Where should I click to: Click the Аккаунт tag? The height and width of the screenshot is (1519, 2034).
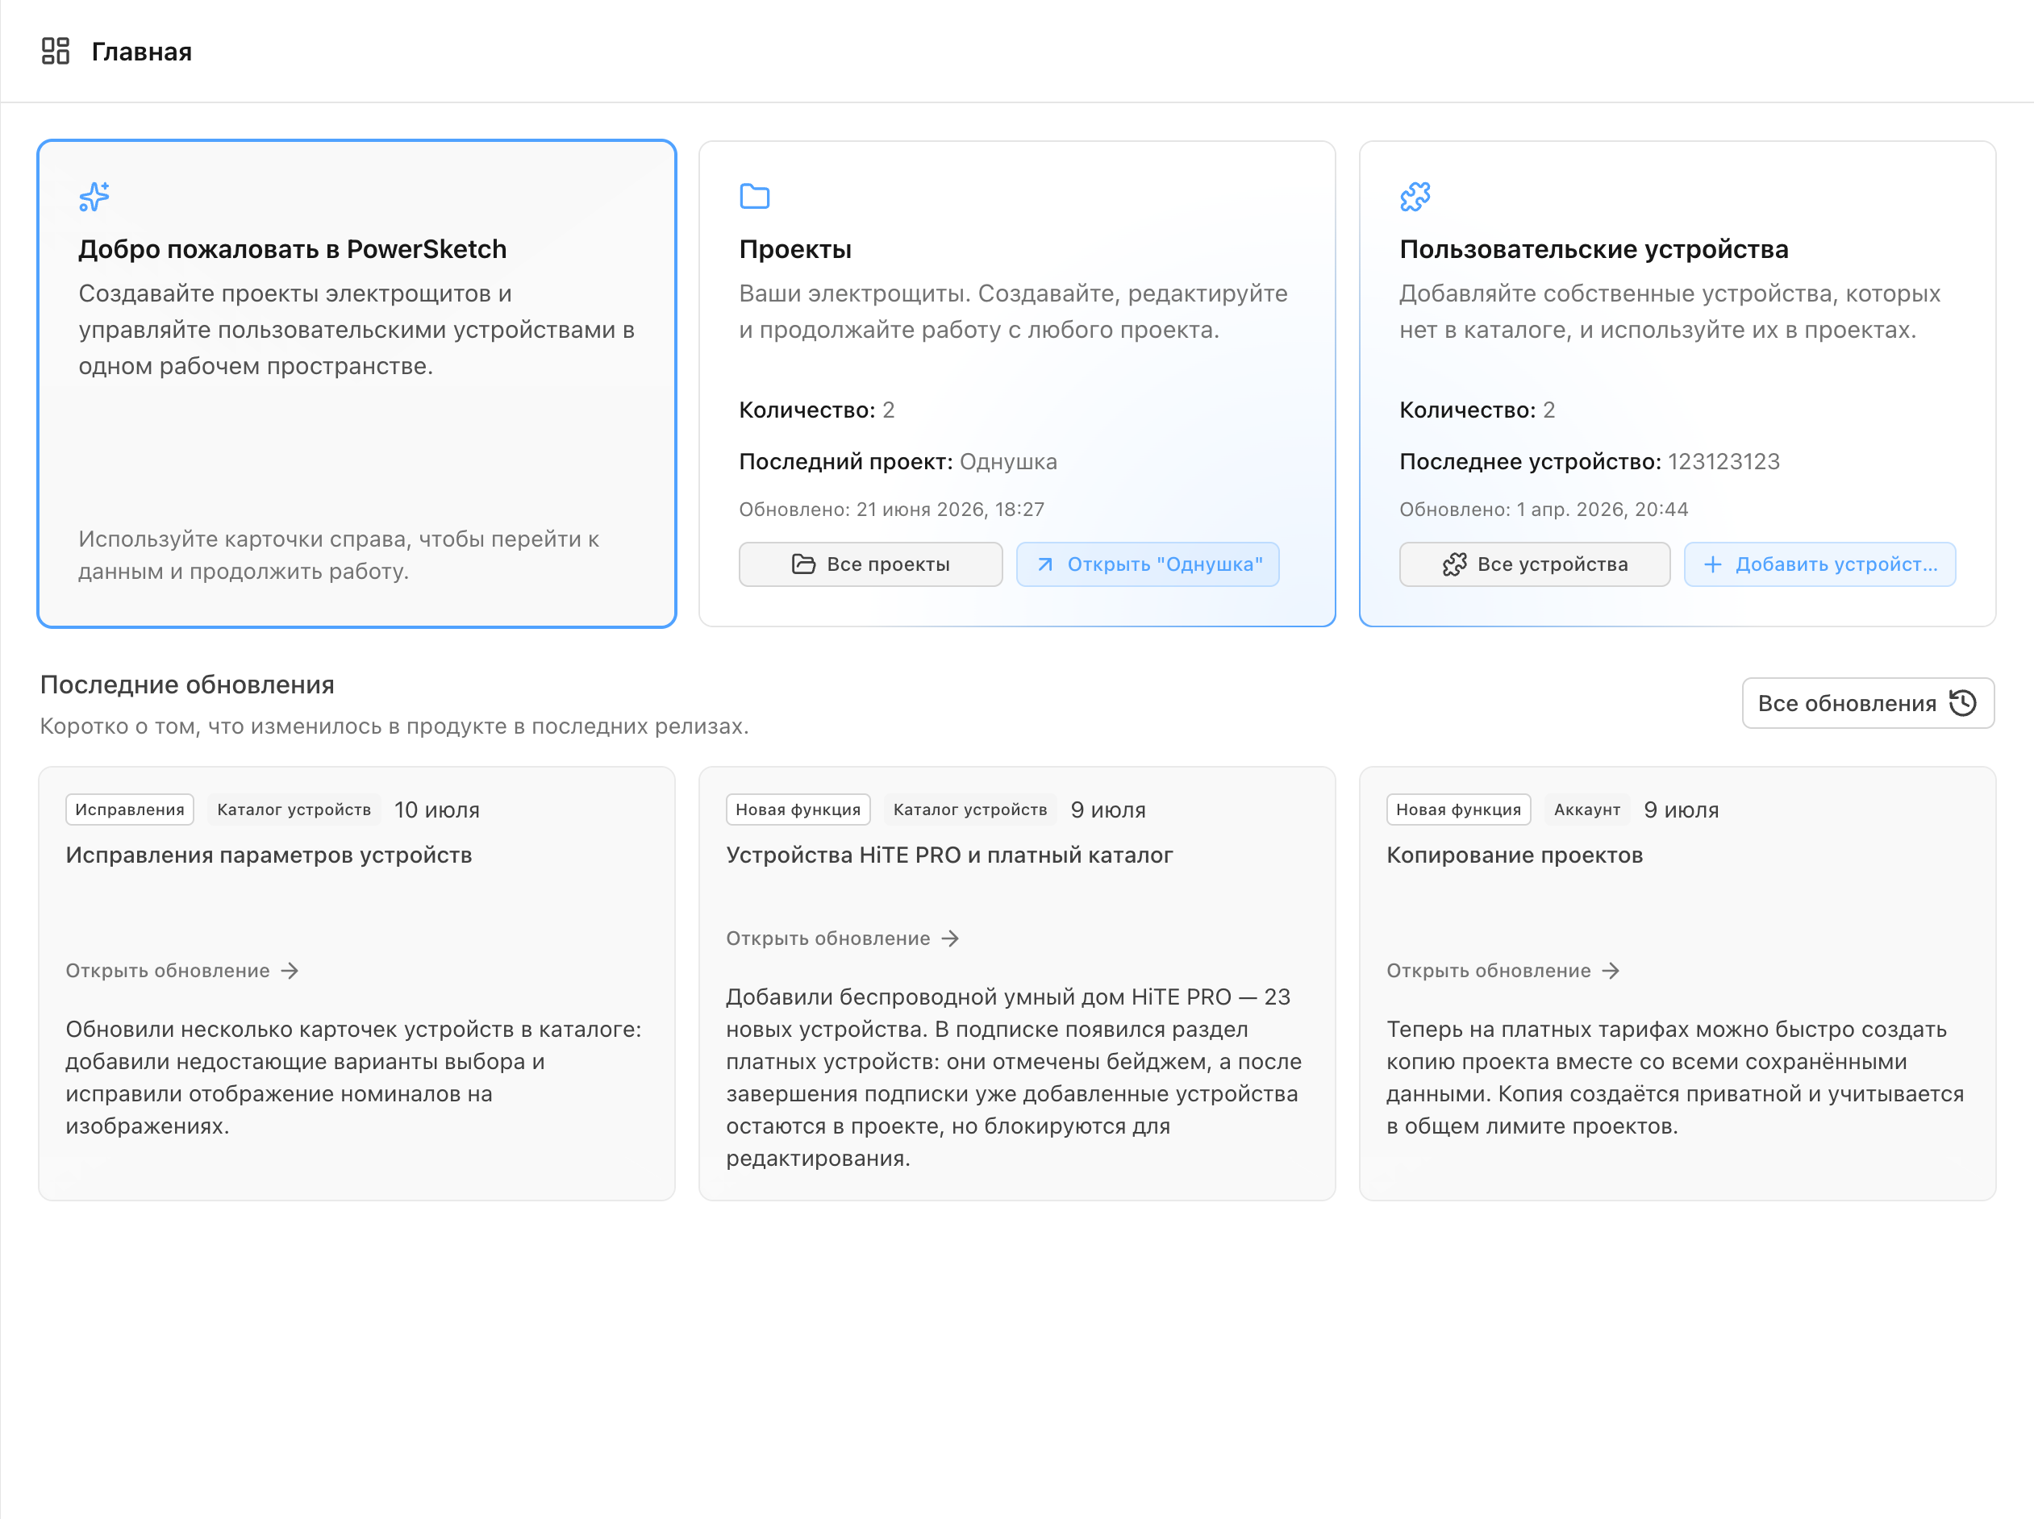[1587, 810]
